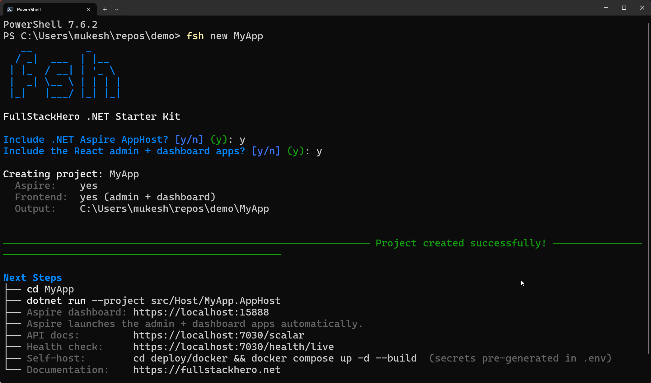
Task: Expand the new tab profile dropdown
Action: click(116, 9)
